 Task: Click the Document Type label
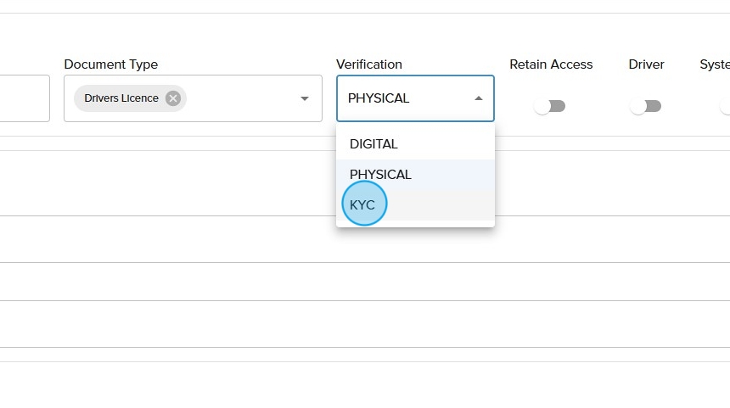110,64
